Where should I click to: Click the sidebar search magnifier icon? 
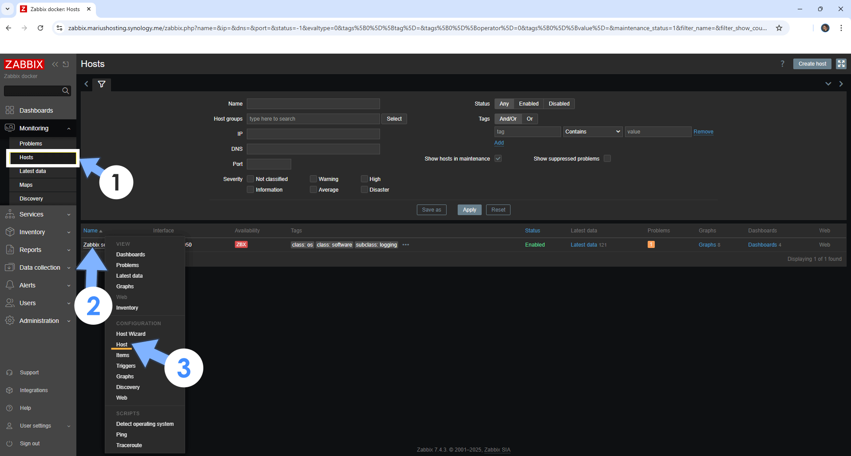coord(66,91)
